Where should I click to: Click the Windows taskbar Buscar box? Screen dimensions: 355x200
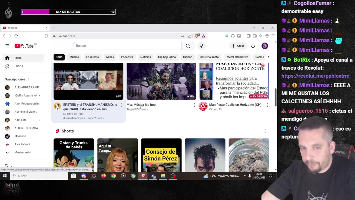tap(39, 176)
